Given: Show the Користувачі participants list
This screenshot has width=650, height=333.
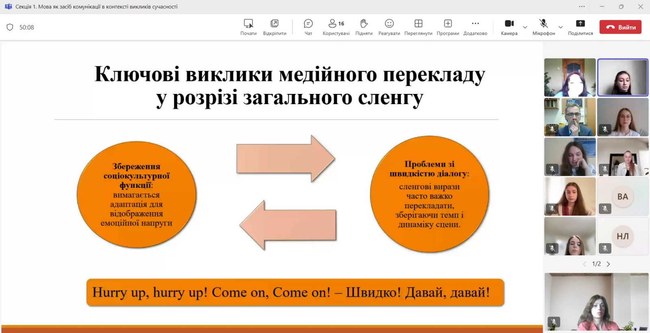Looking at the screenshot, I should pos(336,27).
